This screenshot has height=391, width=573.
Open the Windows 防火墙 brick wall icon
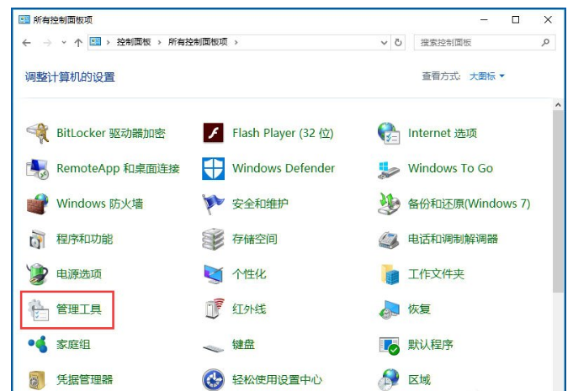(37, 203)
